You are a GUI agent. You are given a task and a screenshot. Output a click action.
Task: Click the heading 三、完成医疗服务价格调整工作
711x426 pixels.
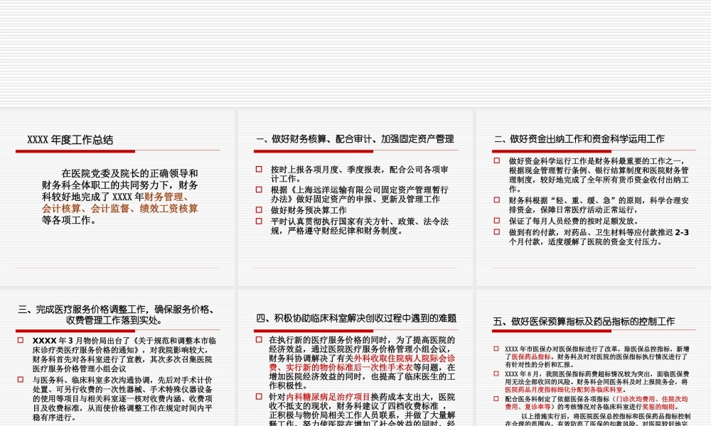116,315
